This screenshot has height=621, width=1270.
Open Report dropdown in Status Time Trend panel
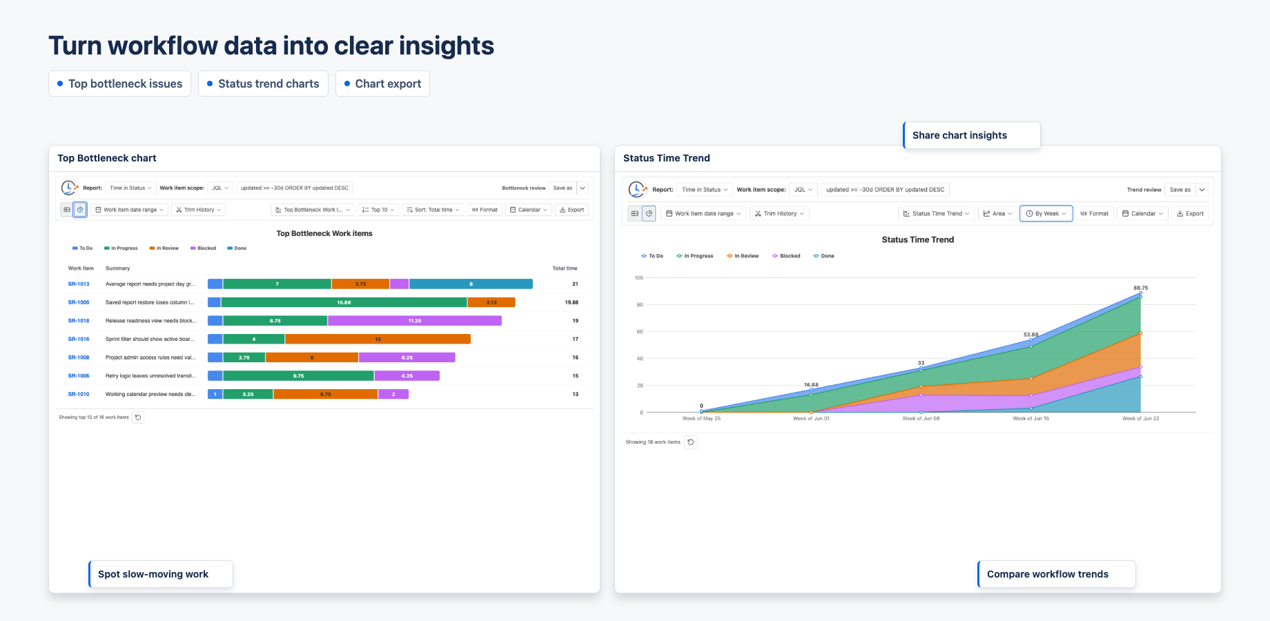coord(705,190)
